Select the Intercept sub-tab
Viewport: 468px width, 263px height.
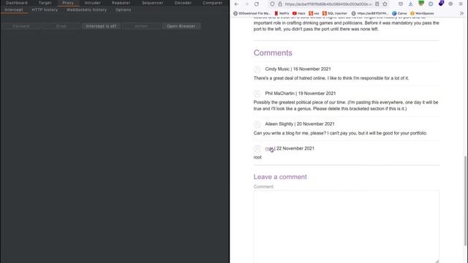coord(14,9)
